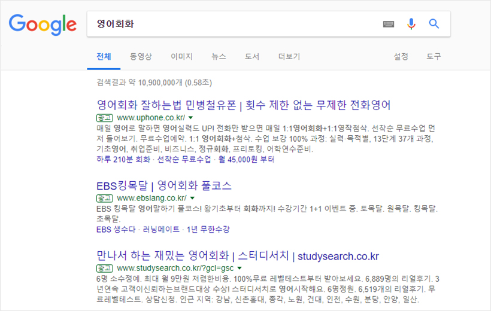Screen dimensions: 491x311
Task: Open the EBS킹목달 영어회화 풀코스 result
Action: coord(164,186)
